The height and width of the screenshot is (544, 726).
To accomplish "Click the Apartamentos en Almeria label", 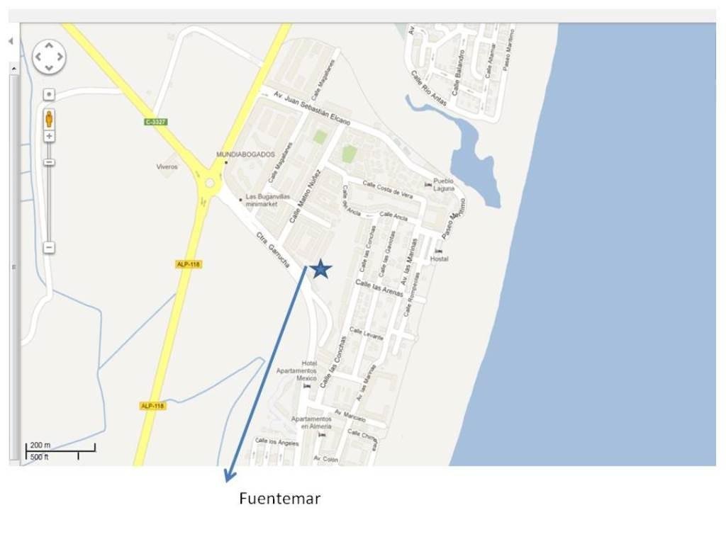I will 311,422.
